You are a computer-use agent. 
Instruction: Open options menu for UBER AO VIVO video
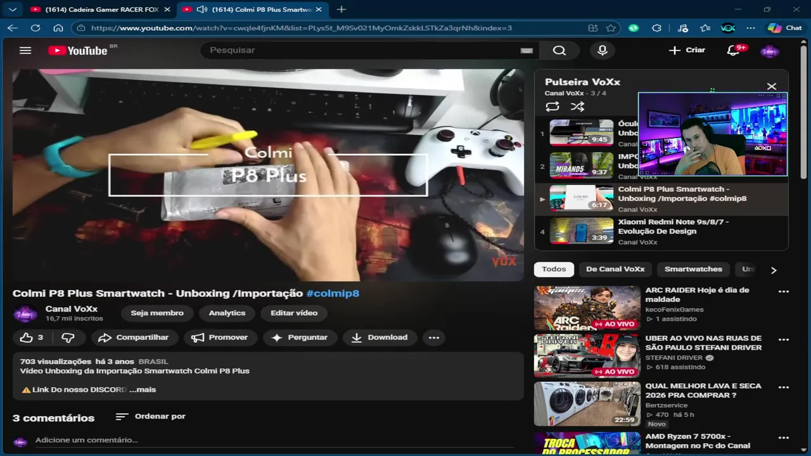(x=784, y=340)
